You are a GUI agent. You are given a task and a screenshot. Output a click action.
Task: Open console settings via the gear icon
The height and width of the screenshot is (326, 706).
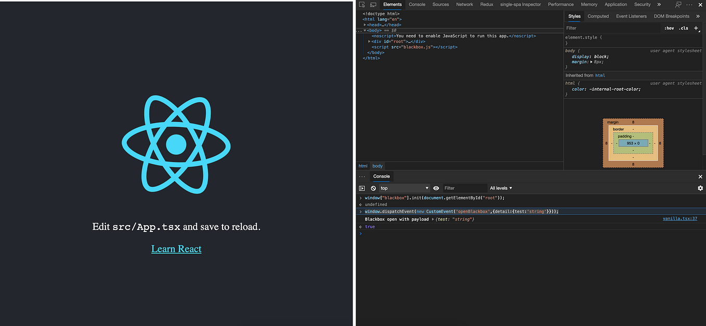(x=700, y=188)
